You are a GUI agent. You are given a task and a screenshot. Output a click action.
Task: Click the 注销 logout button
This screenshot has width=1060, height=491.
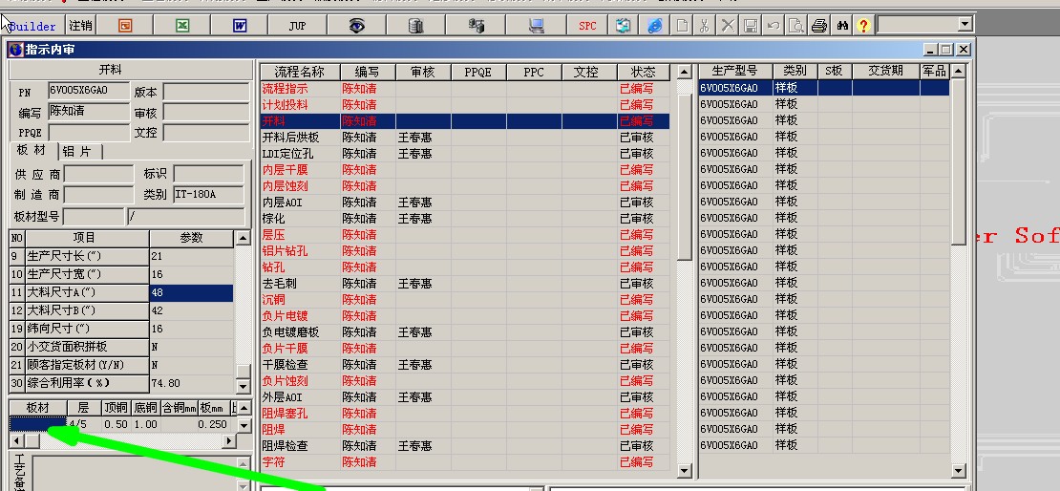tap(80, 26)
